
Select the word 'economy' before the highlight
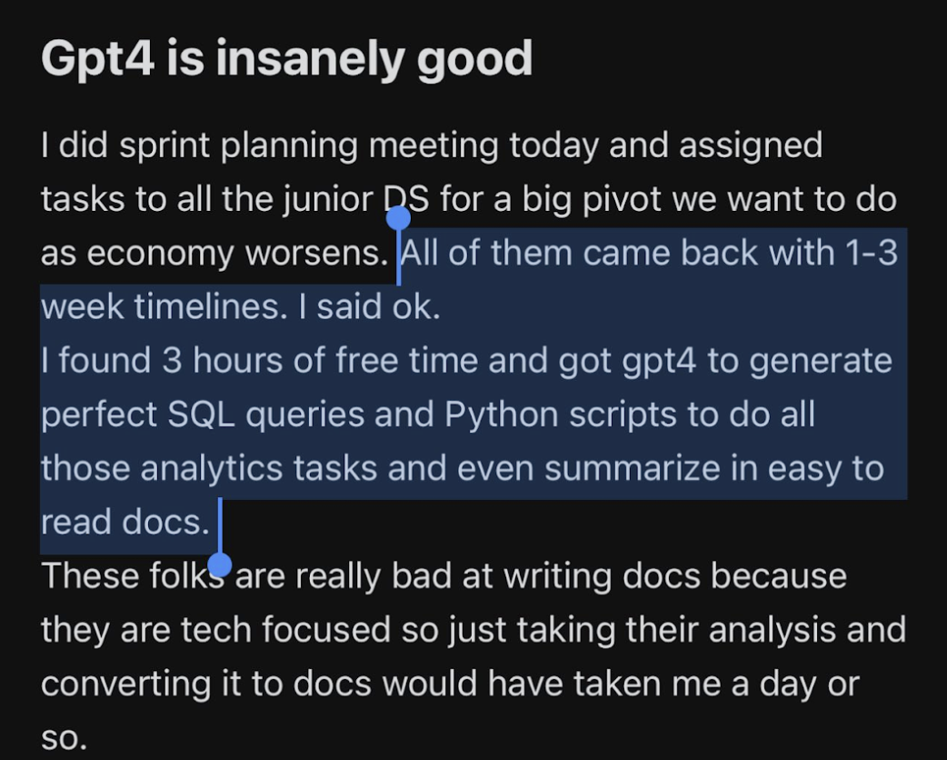(160, 255)
